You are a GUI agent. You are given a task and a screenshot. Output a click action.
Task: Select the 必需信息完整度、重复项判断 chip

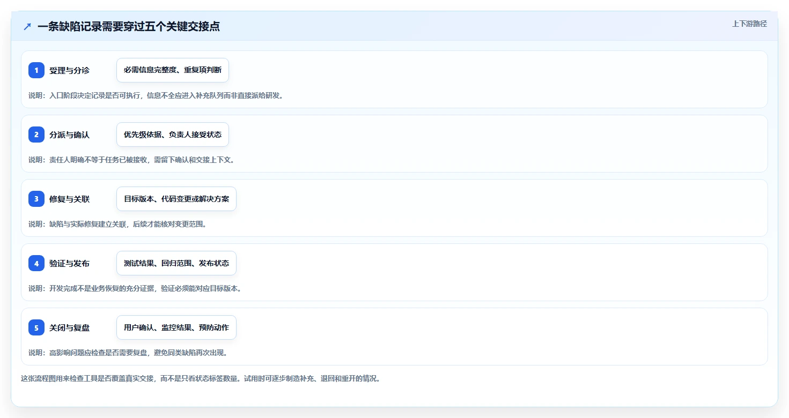(173, 70)
